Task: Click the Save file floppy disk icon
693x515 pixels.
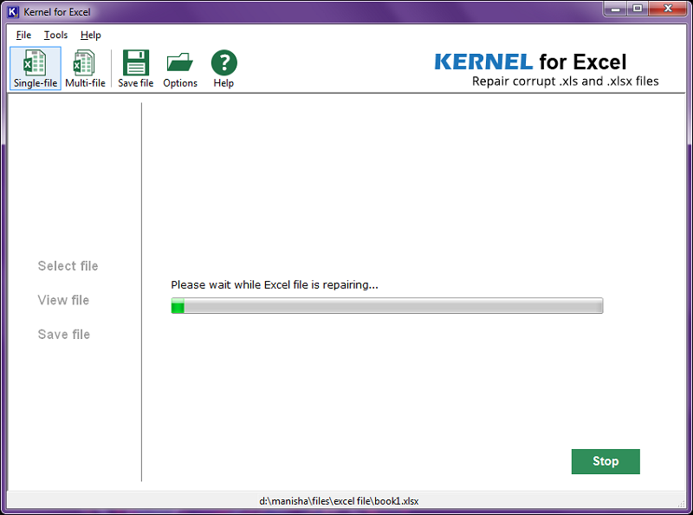Action: pos(136,68)
